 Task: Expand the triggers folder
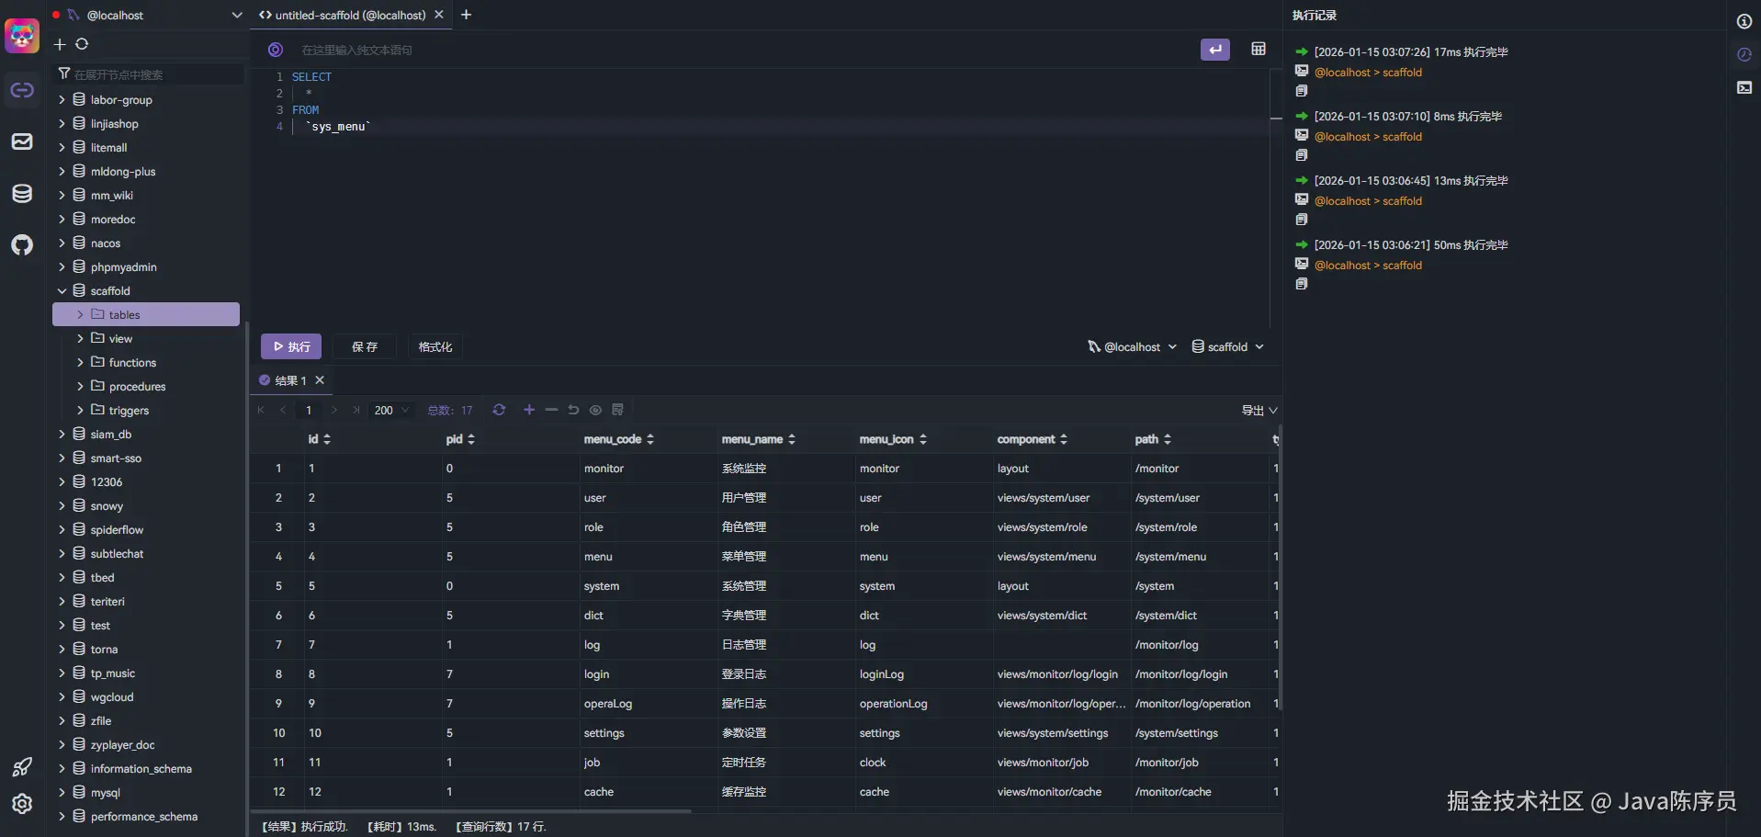coord(80,410)
